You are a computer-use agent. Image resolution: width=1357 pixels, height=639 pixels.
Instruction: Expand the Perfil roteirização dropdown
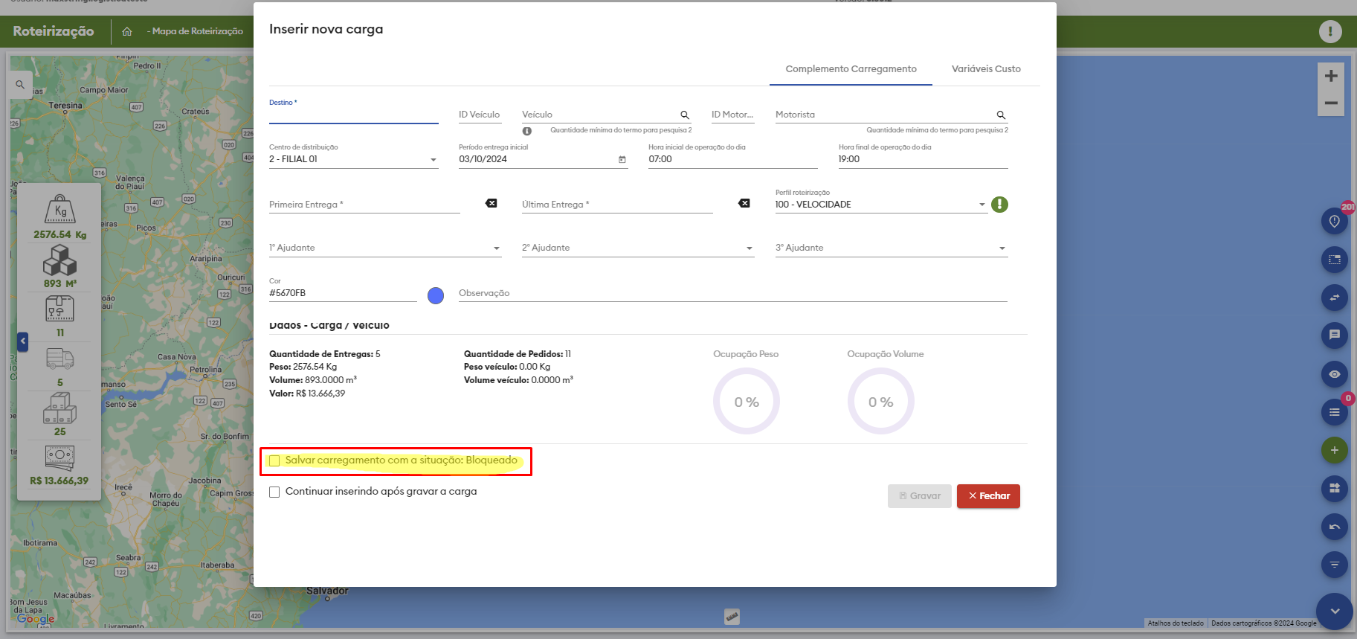pyautogui.click(x=982, y=205)
